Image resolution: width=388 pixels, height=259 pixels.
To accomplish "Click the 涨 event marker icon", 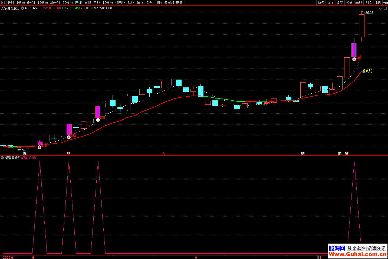I will [69, 153].
